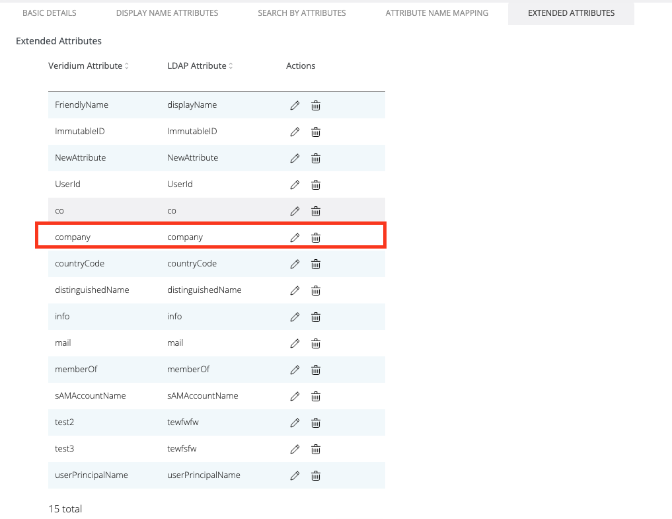The image size is (672, 519).
Task: Open the Attribute Name Mapping tab
Action: (437, 13)
